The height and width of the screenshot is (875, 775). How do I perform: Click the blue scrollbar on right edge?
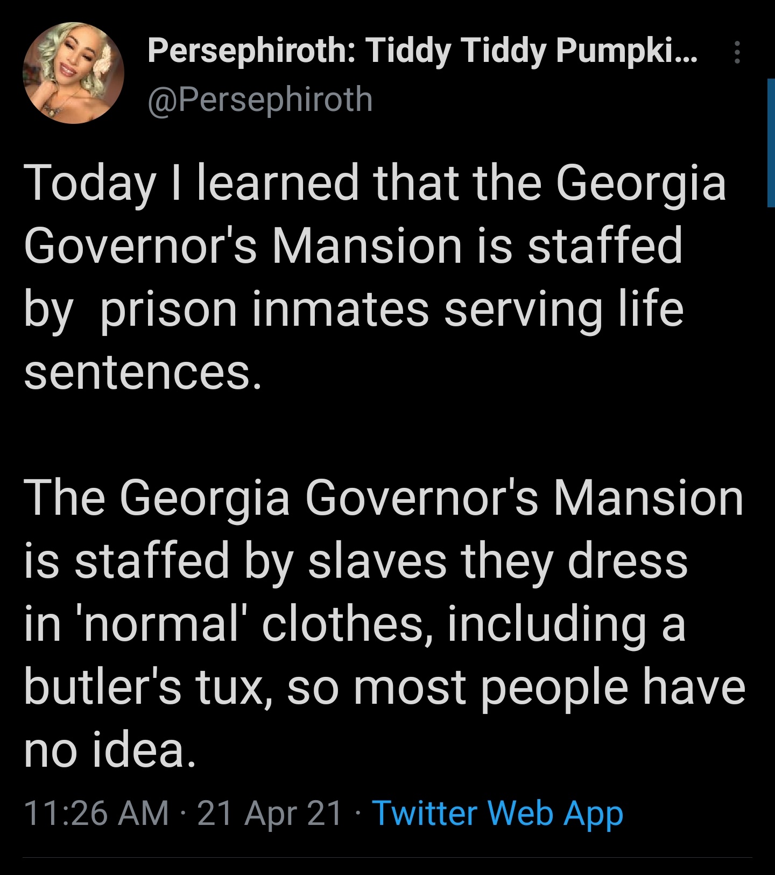(x=771, y=143)
